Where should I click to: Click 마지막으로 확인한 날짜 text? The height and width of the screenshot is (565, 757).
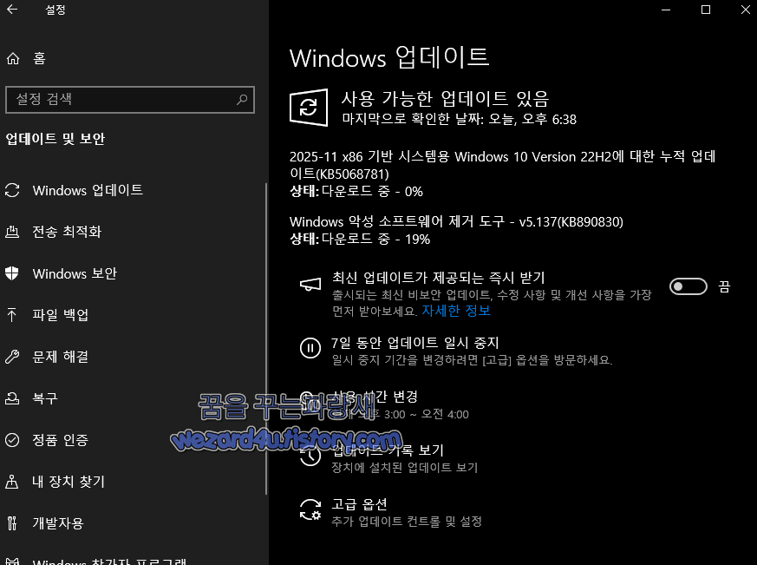459,119
